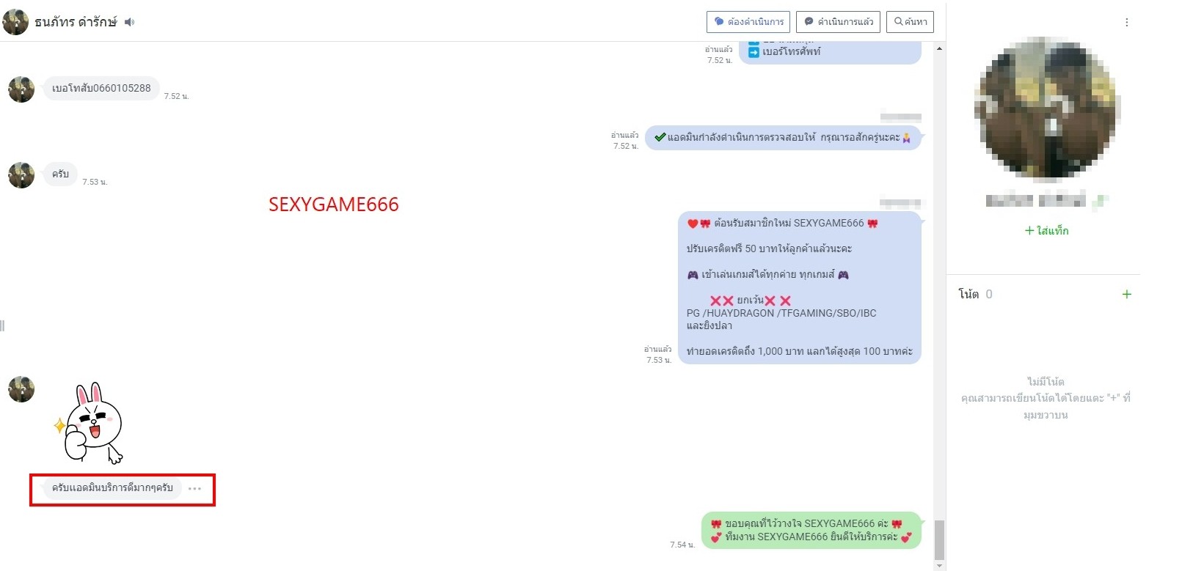Toggle the speaker mute icon beside chat name
This screenshot has width=1193, height=571.
(x=130, y=22)
